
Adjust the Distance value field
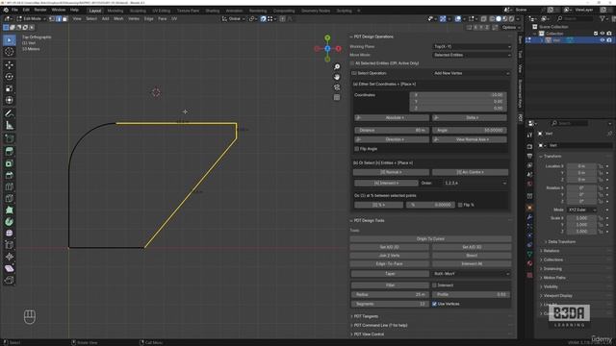click(x=392, y=131)
